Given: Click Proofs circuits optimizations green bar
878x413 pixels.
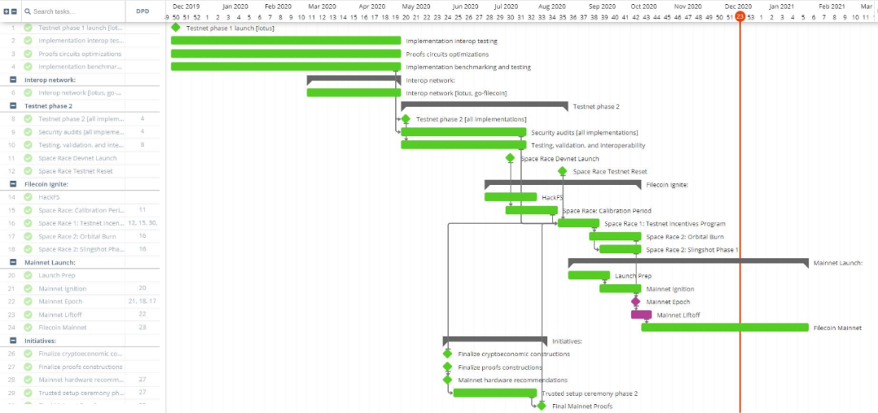Looking at the screenshot, I should point(285,54).
